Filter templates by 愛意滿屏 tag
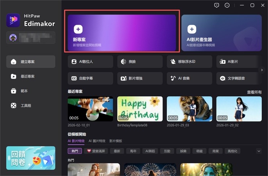 point(96,151)
